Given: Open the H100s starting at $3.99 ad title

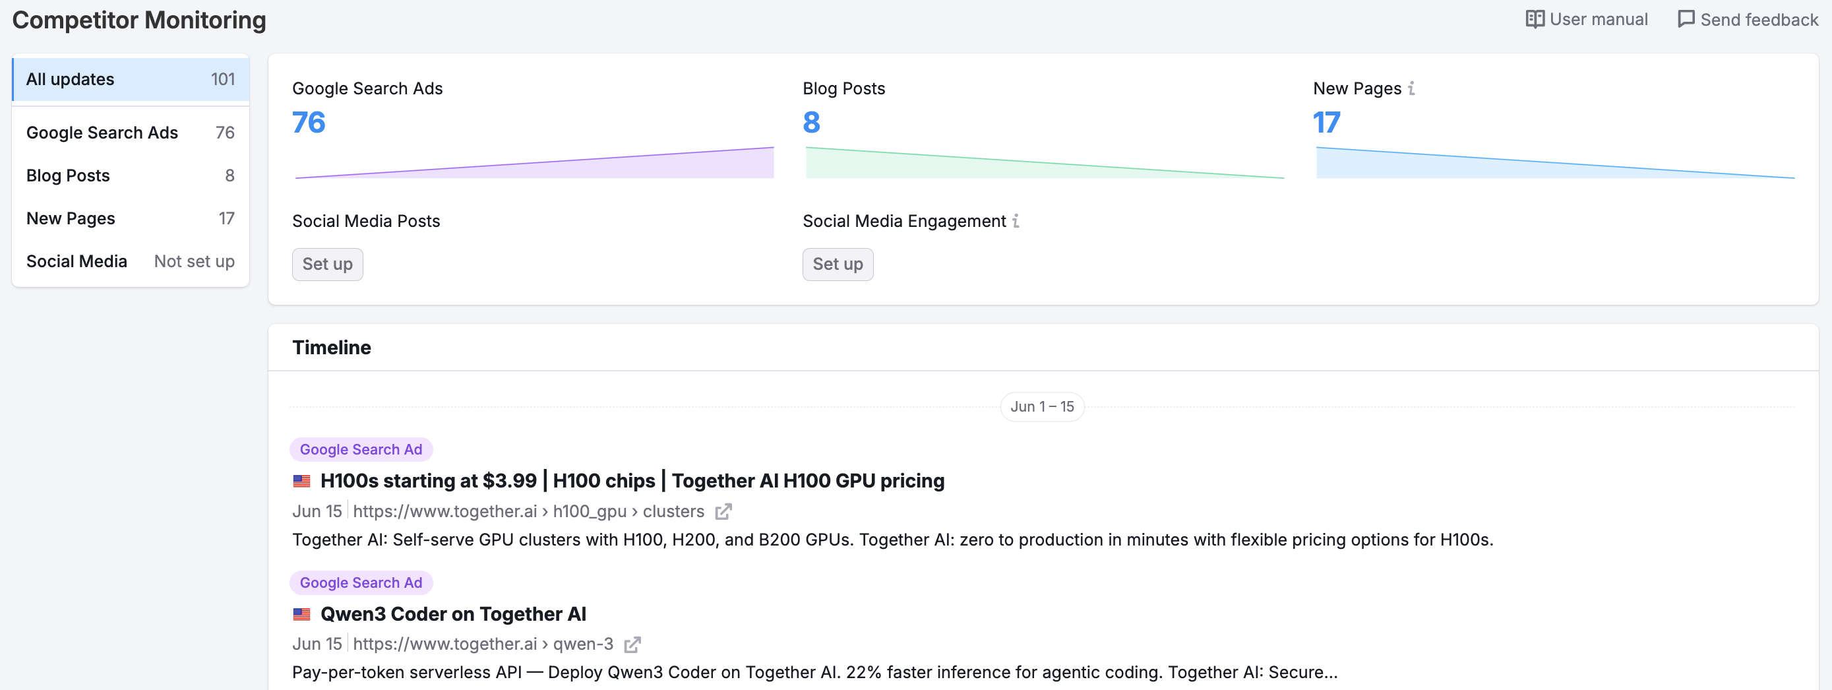Looking at the screenshot, I should (632, 481).
